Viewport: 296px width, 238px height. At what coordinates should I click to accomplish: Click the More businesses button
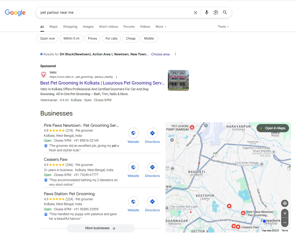pos(100,228)
